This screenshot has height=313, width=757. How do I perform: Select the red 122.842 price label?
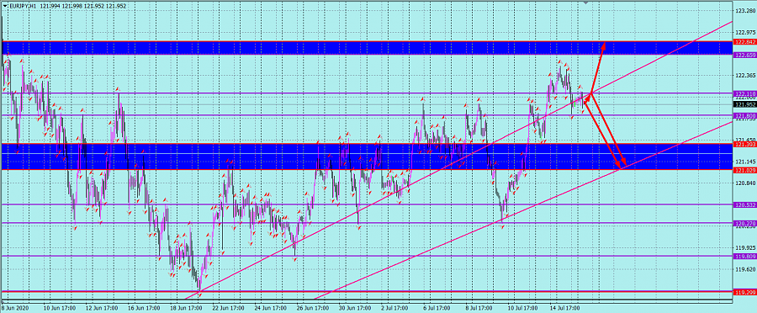pyautogui.click(x=744, y=42)
